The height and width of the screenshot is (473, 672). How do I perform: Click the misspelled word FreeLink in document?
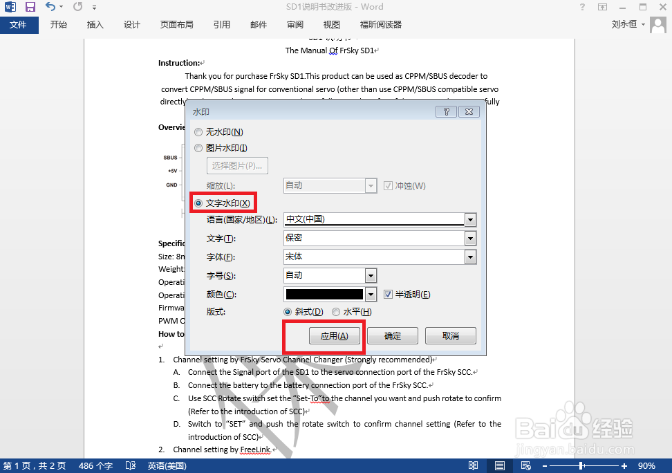pyautogui.click(x=255, y=449)
